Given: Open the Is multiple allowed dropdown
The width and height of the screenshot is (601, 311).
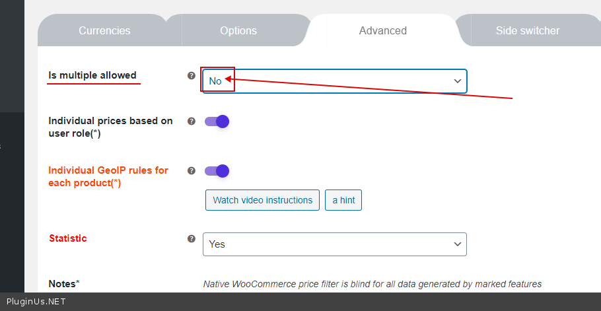Looking at the screenshot, I should 334,81.
